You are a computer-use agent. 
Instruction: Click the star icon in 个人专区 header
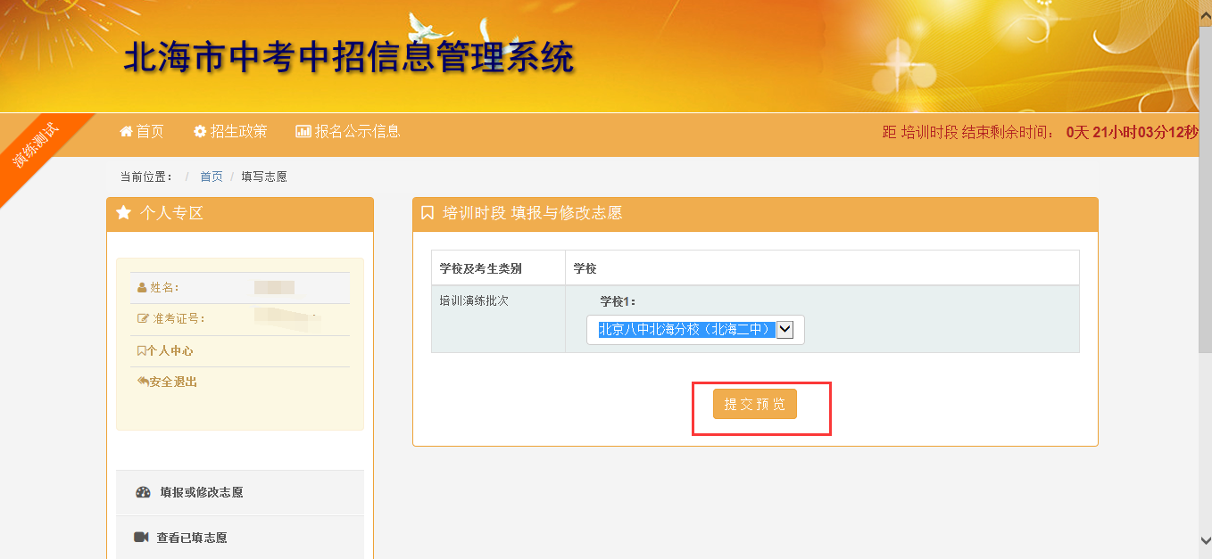pyautogui.click(x=124, y=213)
